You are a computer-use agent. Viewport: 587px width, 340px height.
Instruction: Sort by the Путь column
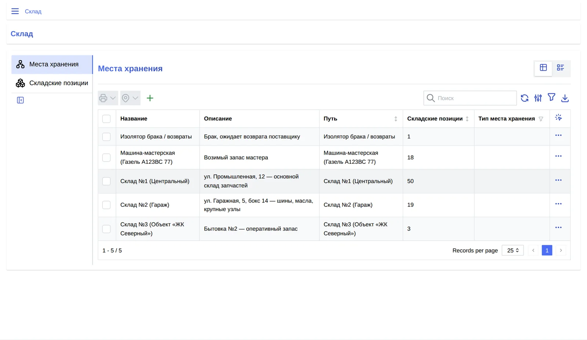click(396, 119)
